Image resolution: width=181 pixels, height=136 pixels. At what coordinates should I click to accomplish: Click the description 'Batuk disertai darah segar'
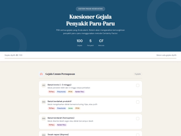coord(70,121)
